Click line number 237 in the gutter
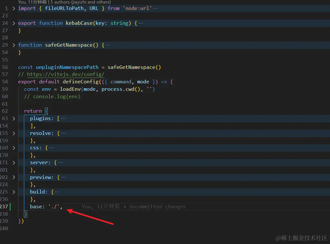 (4, 207)
